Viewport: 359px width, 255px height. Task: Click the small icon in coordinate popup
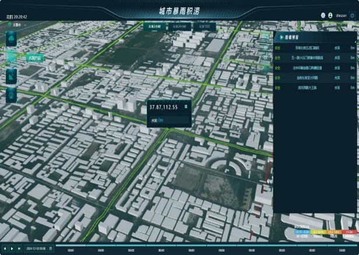[186, 107]
